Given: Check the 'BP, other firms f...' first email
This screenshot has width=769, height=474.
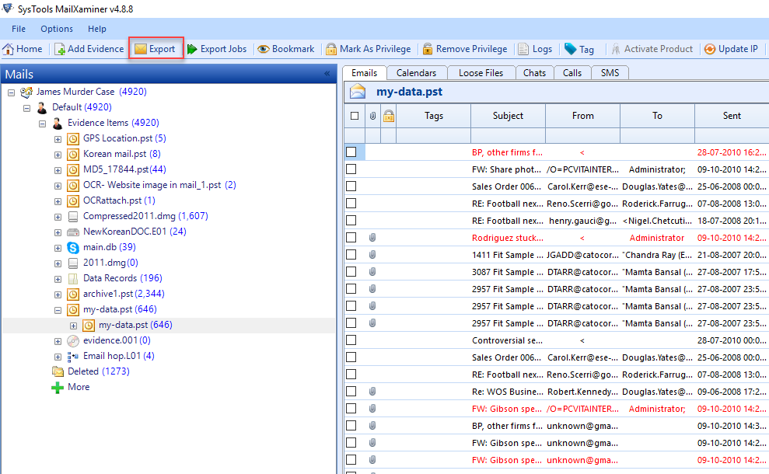Looking at the screenshot, I should [x=351, y=152].
